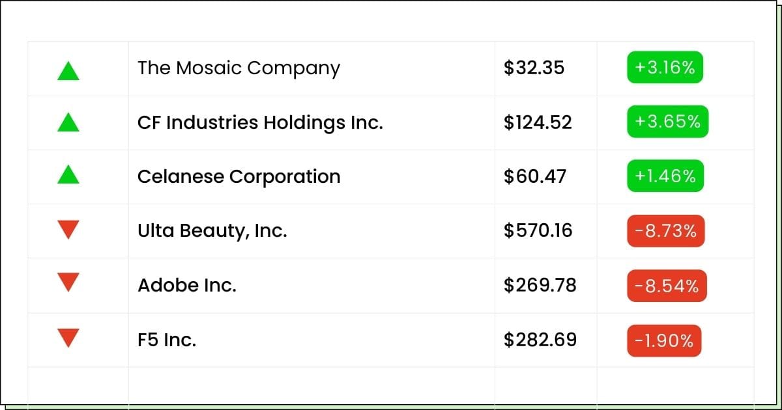Click the -1.90% red percentage badge
The image size is (782, 410).
[x=664, y=340]
